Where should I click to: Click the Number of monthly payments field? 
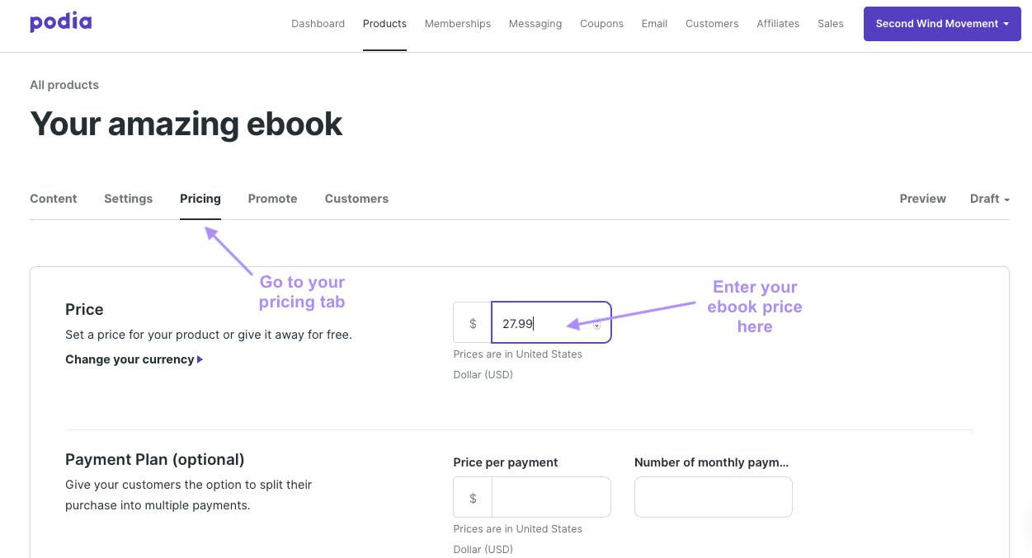pos(714,497)
